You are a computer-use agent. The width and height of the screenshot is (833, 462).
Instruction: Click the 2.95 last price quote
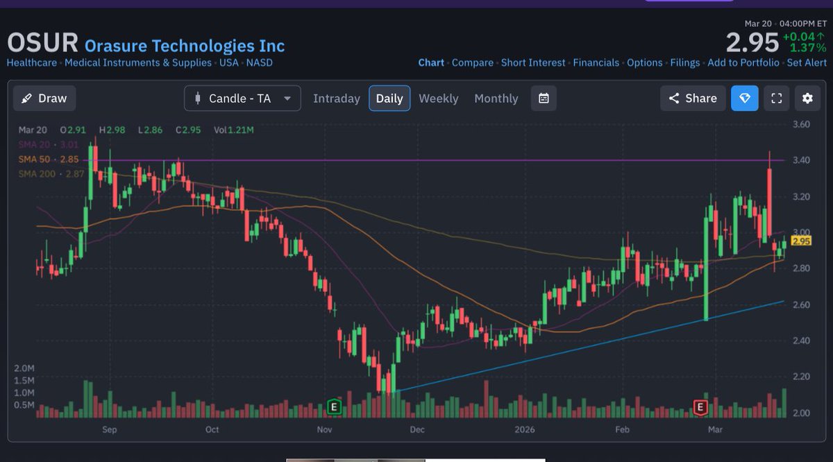coord(752,43)
